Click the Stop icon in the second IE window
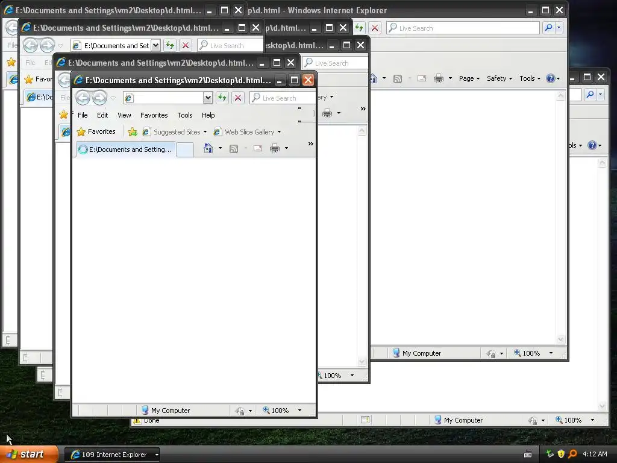The image size is (617, 463). [186, 45]
